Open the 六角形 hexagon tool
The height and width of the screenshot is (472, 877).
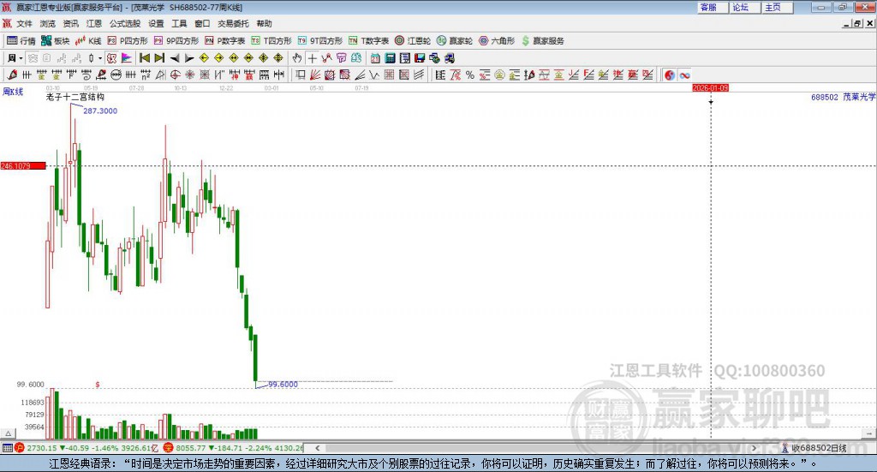497,41
